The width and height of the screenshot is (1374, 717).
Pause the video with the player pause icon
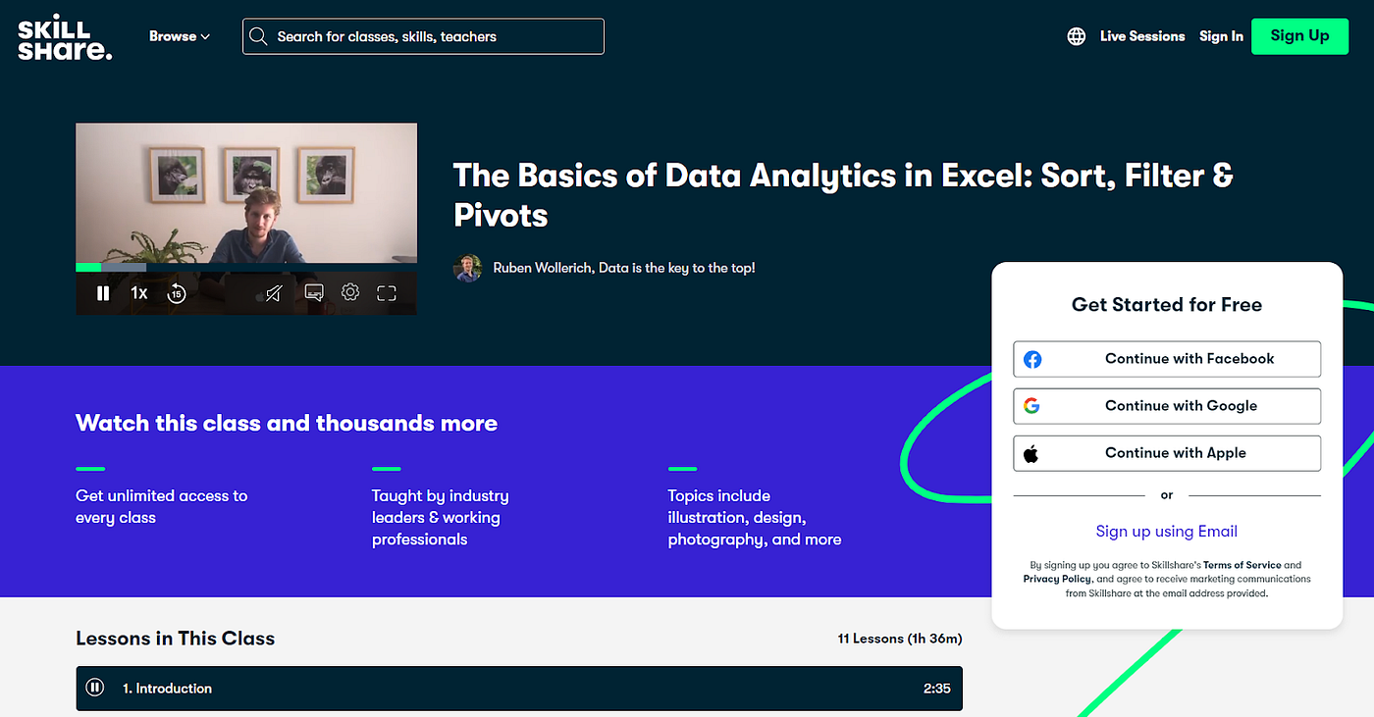click(x=103, y=293)
